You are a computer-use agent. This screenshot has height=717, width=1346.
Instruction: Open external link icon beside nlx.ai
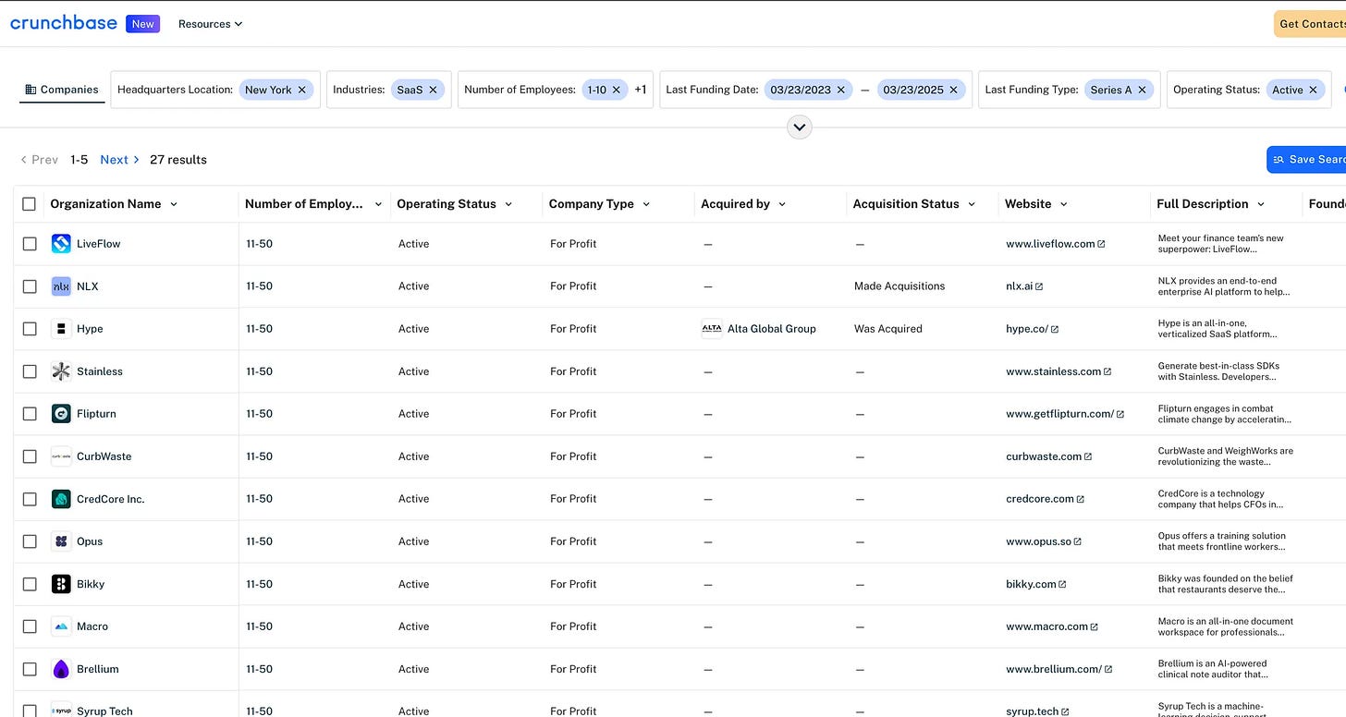[1039, 286]
